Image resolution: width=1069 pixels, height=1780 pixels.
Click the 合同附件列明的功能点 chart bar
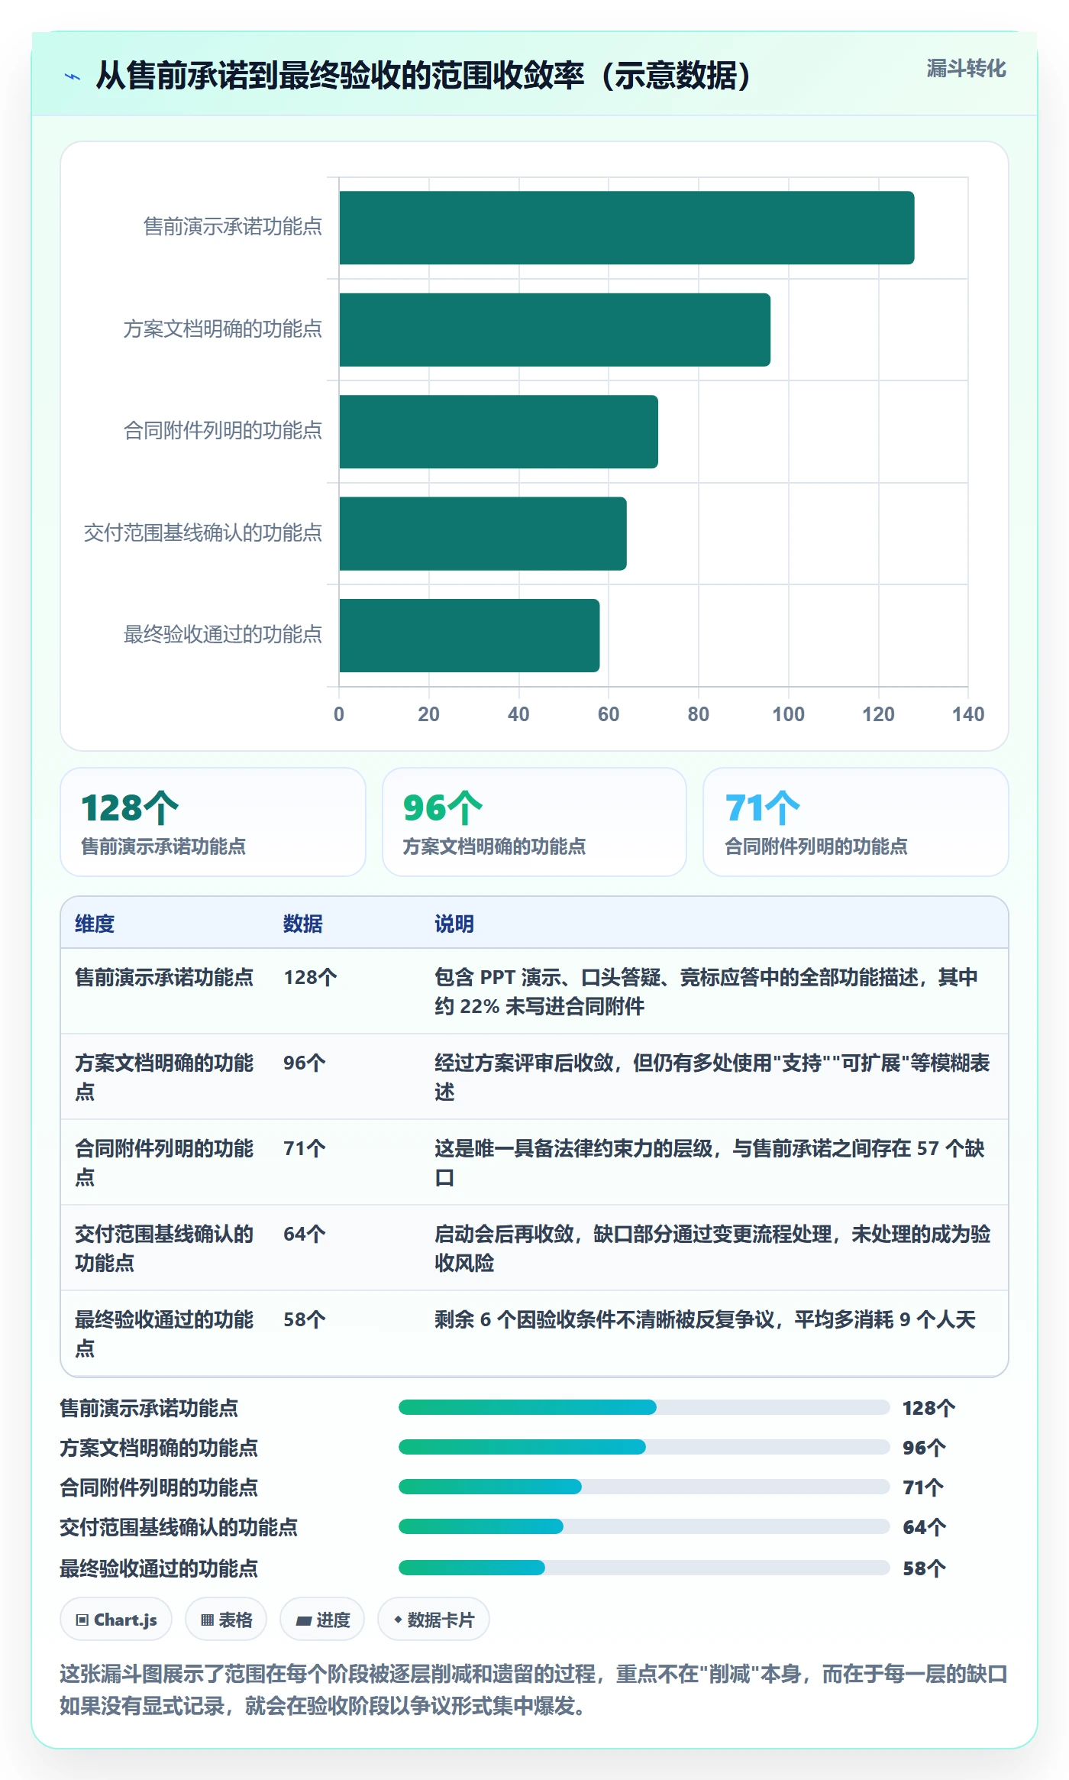[499, 432]
